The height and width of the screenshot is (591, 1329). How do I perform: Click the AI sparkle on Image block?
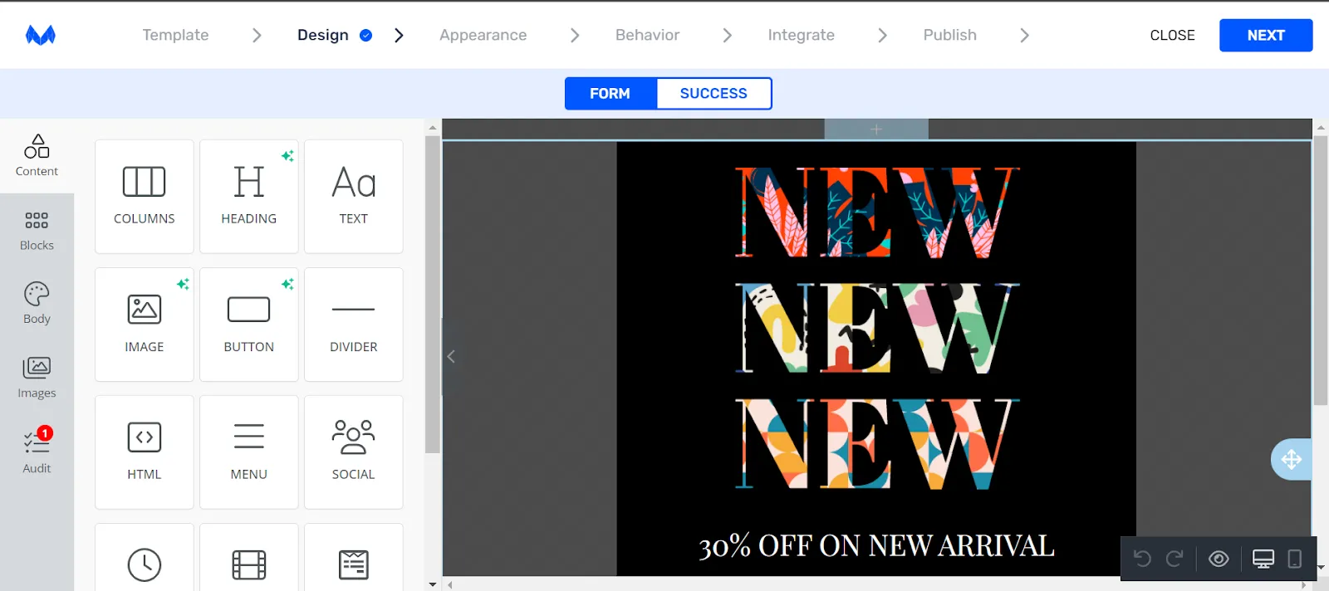(x=183, y=284)
